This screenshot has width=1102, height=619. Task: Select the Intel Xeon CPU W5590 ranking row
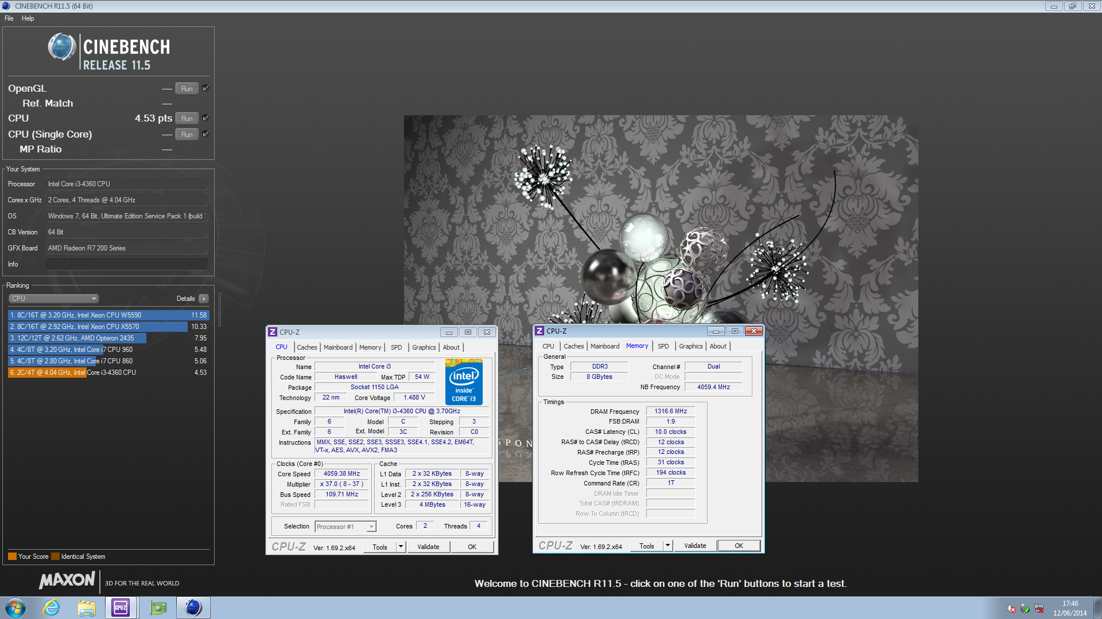pyautogui.click(x=108, y=315)
